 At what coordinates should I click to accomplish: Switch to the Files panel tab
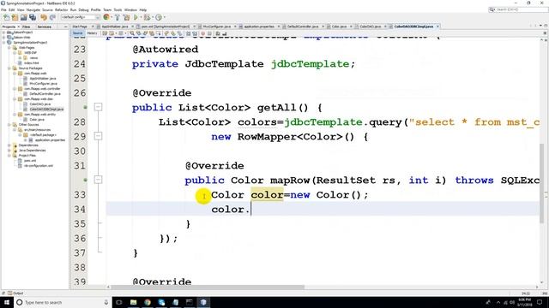click(x=27, y=27)
